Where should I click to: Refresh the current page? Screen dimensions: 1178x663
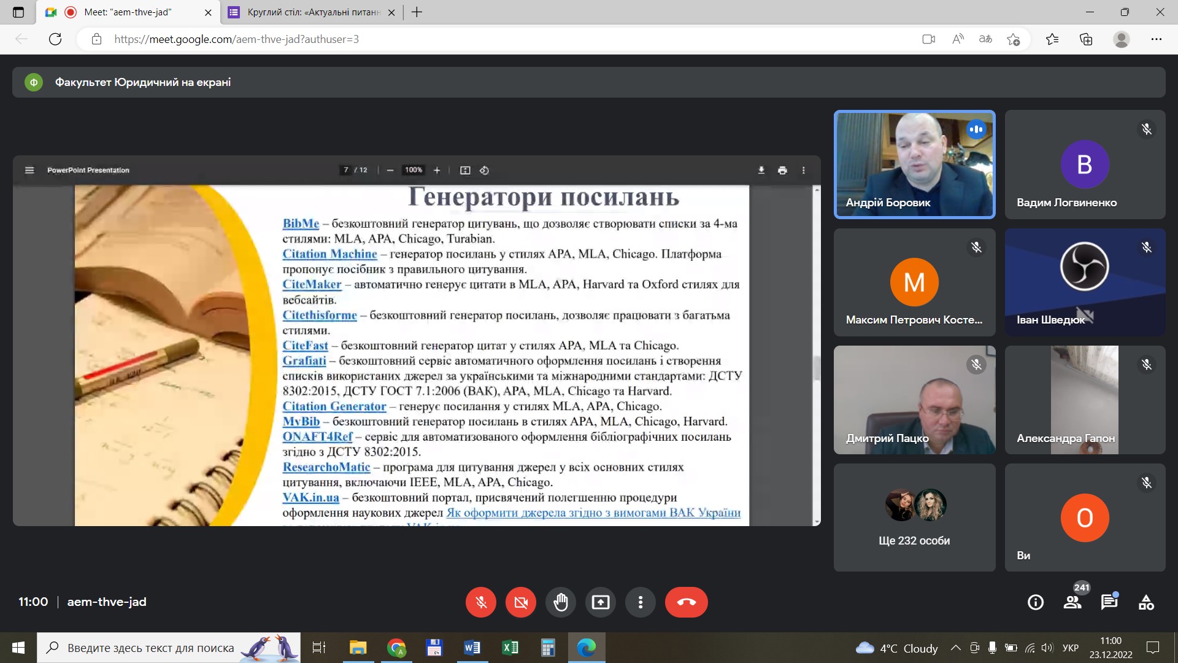[55, 39]
